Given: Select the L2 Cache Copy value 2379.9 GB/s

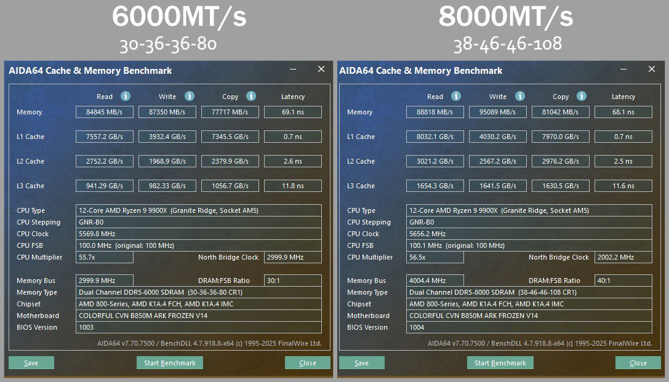Looking at the screenshot, I should tap(230, 161).
